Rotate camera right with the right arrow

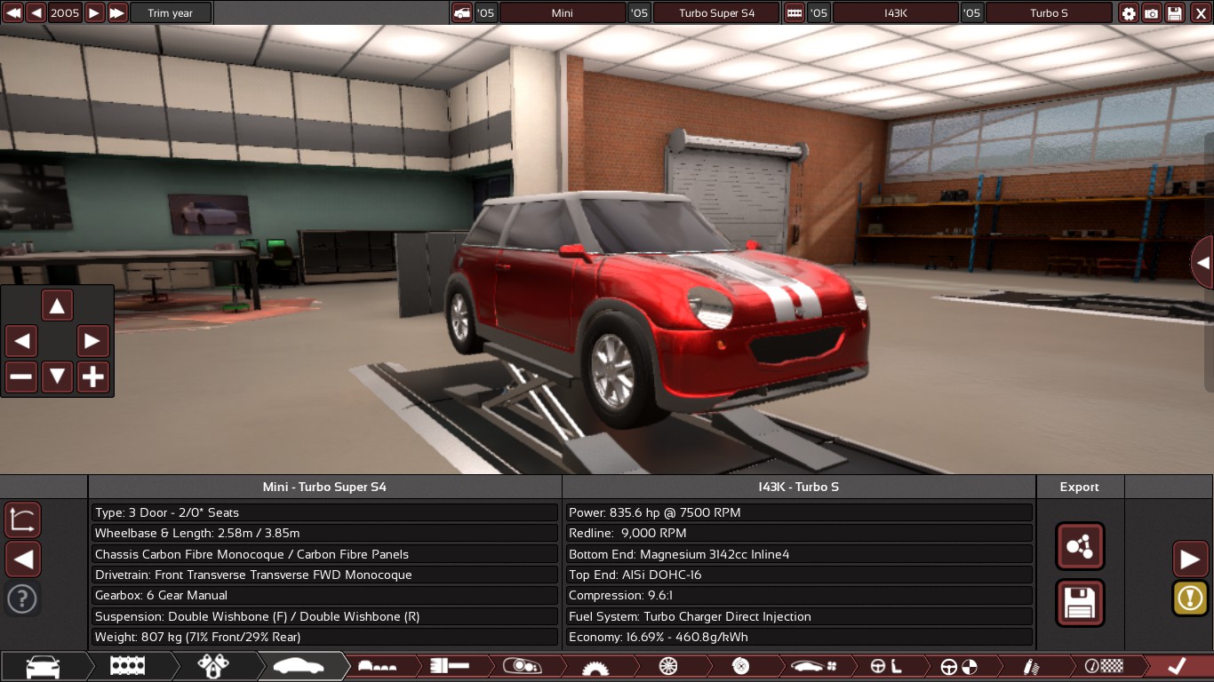tap(93, 341)
